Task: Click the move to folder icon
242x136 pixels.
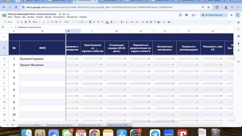Action: pyautogui.click(x=64, y=14)
